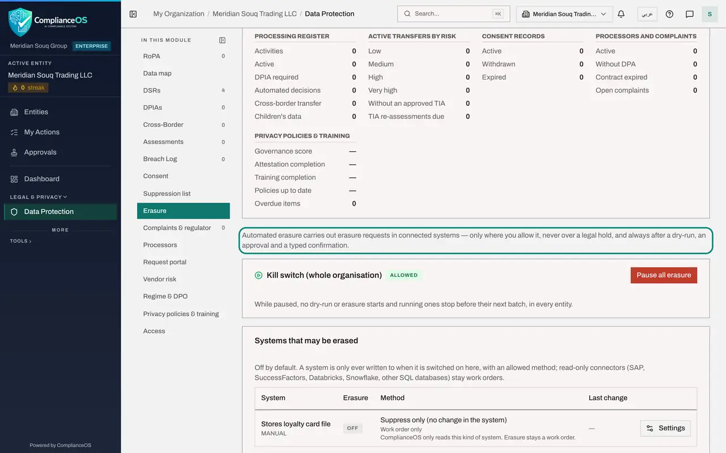The height and width of the screenshot is (453, 726).
Task: Collapse the In This Module panel
Action: tap(222, 40)
